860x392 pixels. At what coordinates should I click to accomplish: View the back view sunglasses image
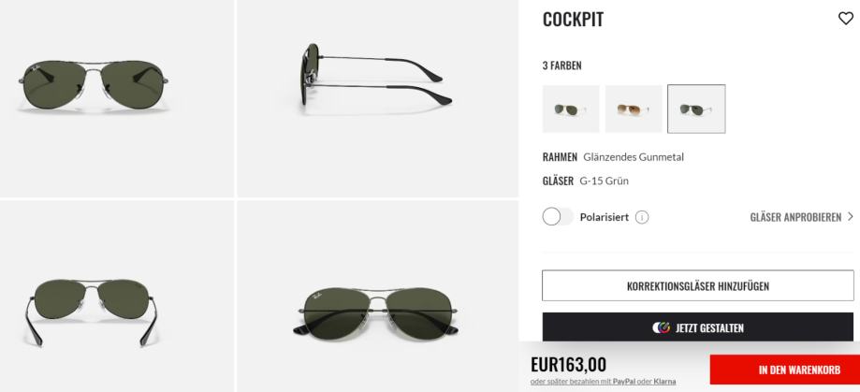coord(117,296)
